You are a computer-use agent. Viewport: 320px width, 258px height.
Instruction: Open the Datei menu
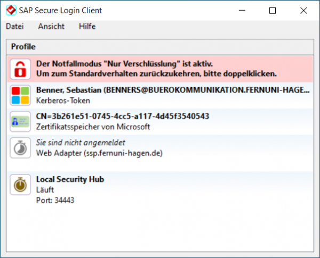(15, 26)
